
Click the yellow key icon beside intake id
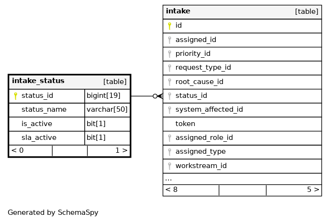(x=169, y=26)
